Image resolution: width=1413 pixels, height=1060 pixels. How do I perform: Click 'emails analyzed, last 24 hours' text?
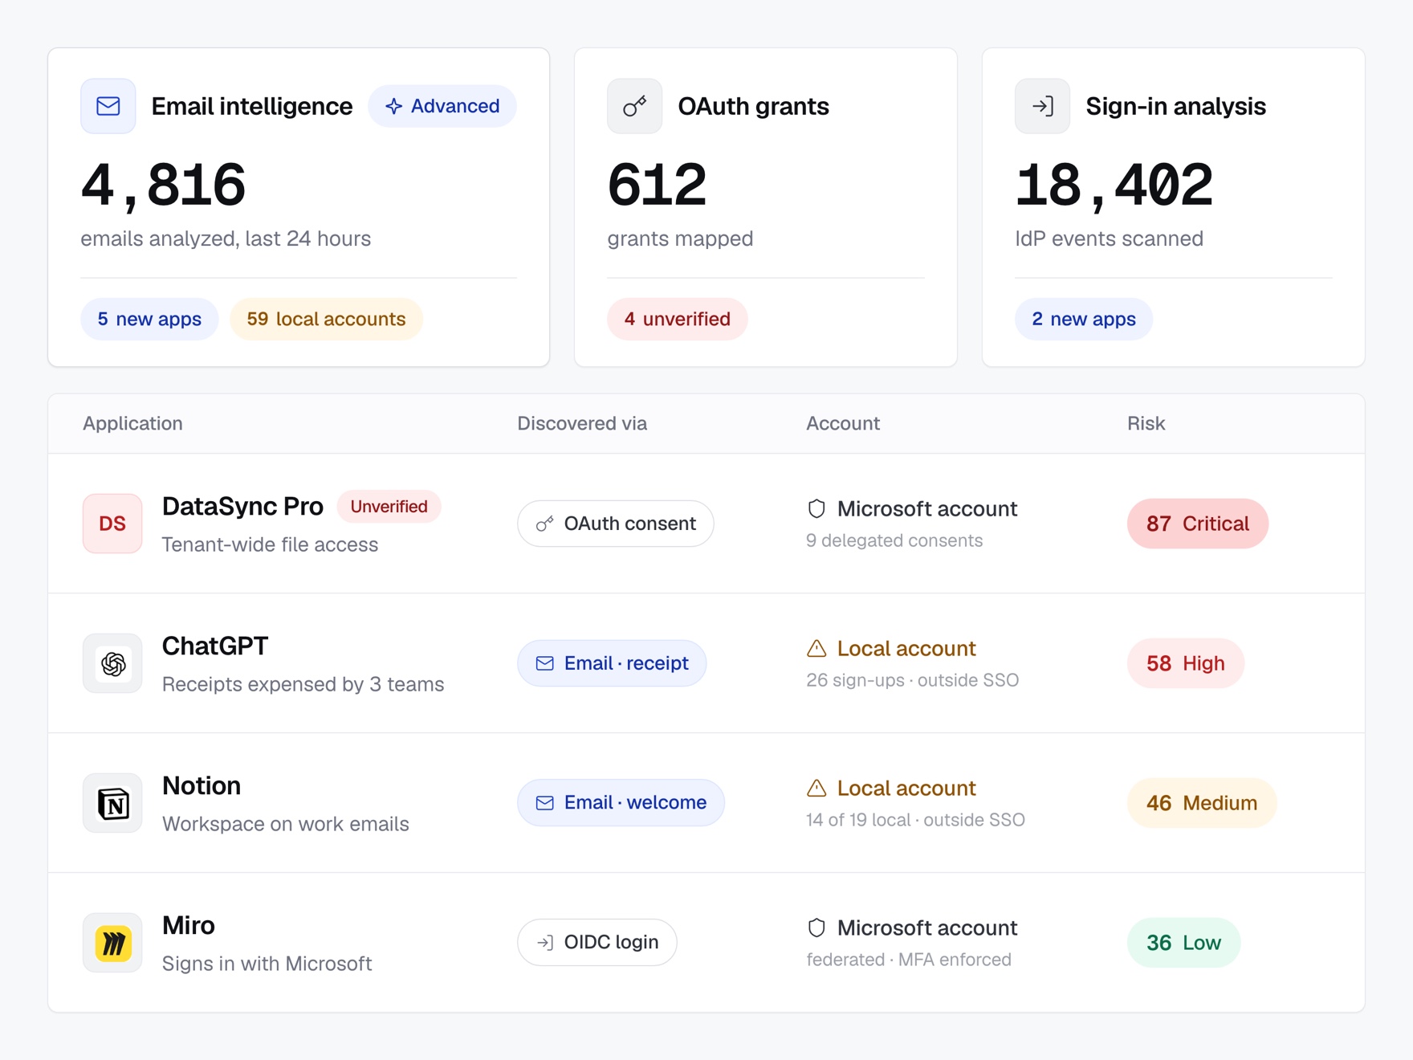(x=226, y=238)
